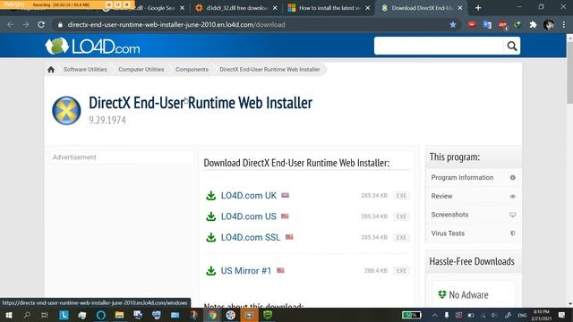The image size is (573, 322).
Task: Click the Google Translate extension icon
Action: [487, 25]
